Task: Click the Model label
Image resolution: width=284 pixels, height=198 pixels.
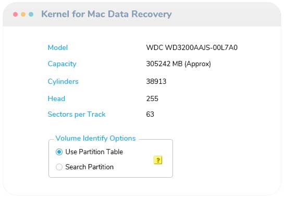Action: pos(58,47)
